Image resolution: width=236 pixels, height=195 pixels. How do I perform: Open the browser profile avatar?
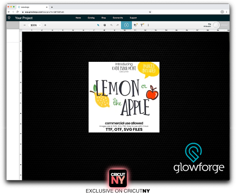pos(222,12)
